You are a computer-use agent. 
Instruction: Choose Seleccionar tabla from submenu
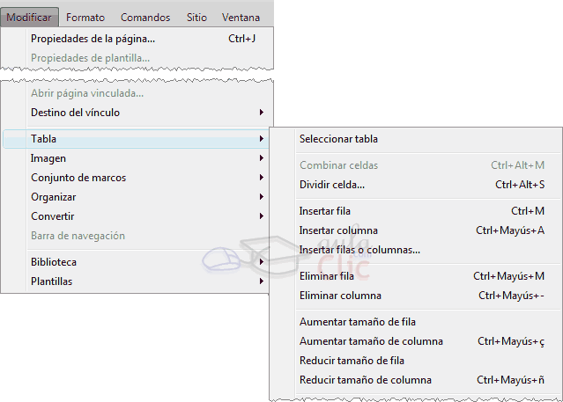[338, 139]
